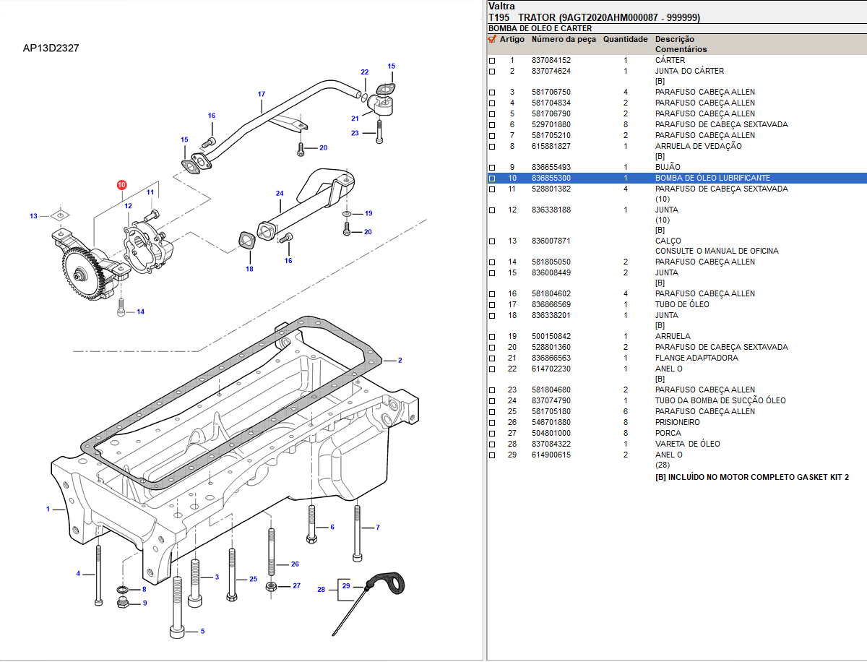This screenshot has height=662, width=867.
Task: Tick the checkbox for BOMBA DE ÓLEO LUBRIFICANTE
Action: pyautogui.click(x=492, y=179)
